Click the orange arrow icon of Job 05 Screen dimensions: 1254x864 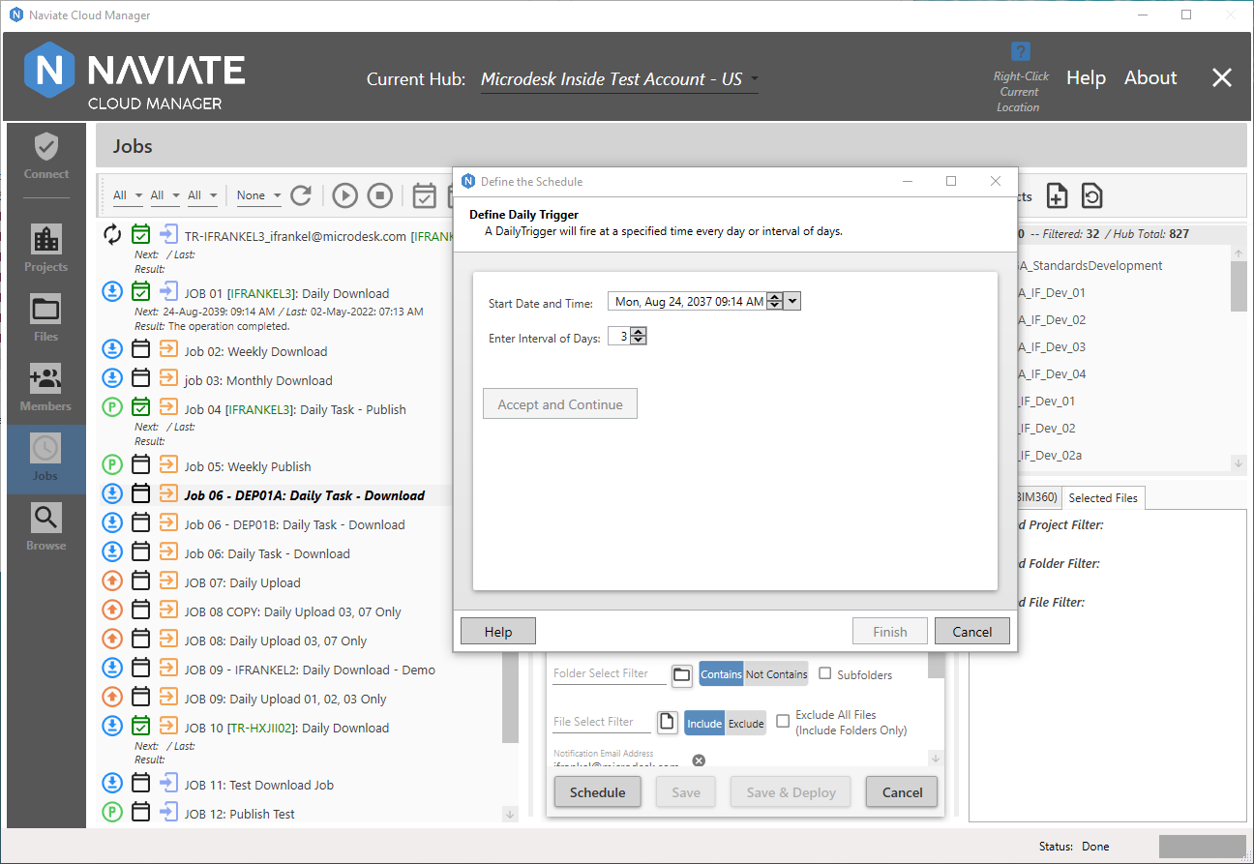coord(168,465)
